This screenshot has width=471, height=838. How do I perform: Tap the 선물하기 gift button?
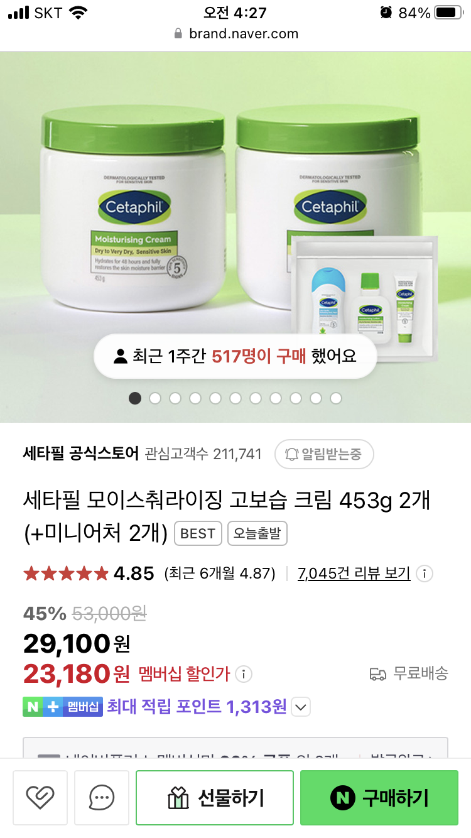pyautogui.click(x=215, y=798)
